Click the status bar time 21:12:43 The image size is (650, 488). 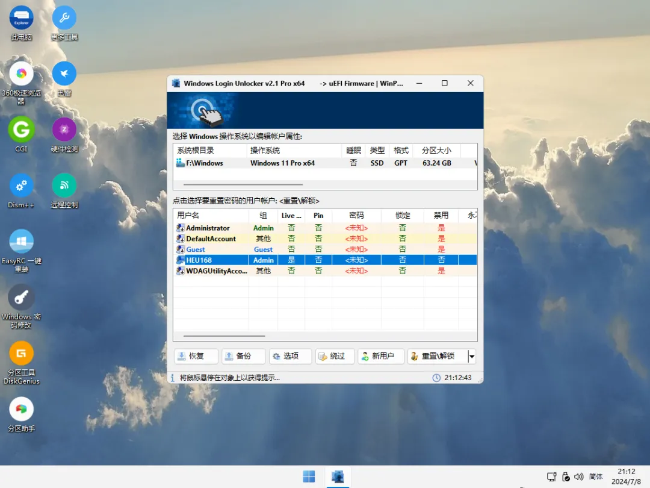click(x=458, y=378)
